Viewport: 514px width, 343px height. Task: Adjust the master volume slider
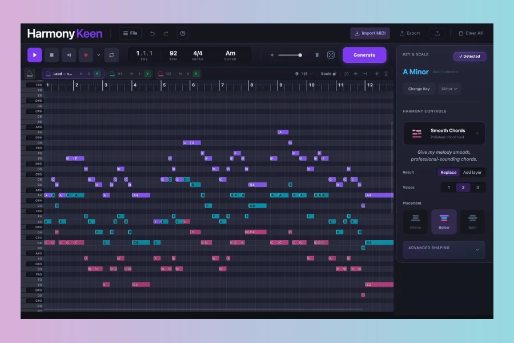coord(290,55)
